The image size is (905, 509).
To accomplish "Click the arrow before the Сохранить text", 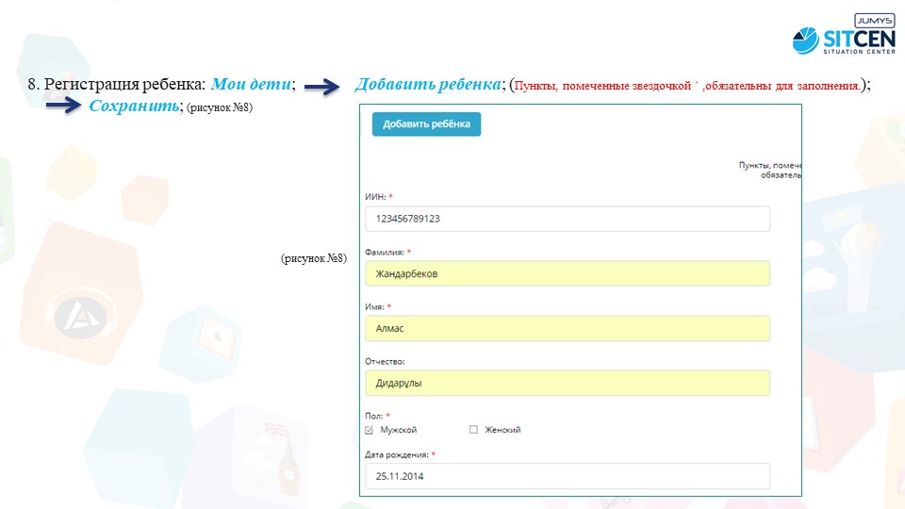I will click(64, 107).
